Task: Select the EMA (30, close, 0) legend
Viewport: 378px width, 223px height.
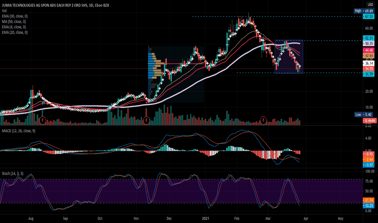Action: [x=15, y=16]
